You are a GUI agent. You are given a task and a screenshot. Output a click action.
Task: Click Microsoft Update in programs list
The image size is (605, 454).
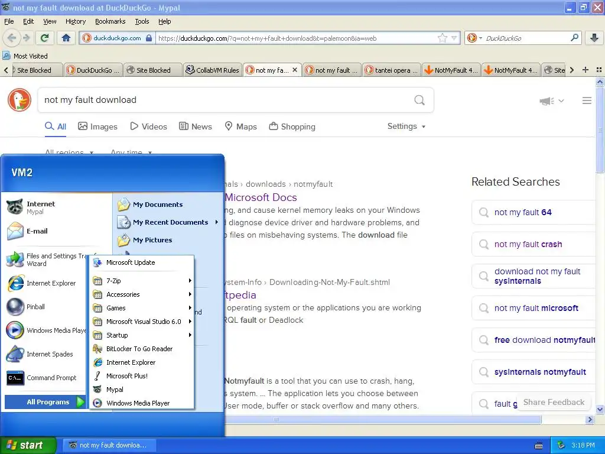click(x=142, y=262)
